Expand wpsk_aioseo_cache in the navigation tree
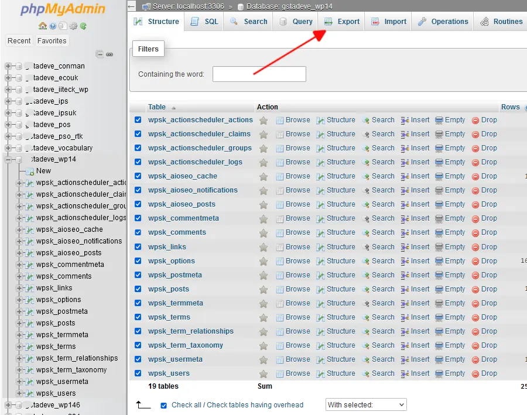 (x=19, y=230)
